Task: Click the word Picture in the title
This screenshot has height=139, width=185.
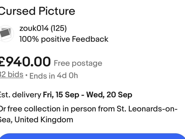Action: 57,11
